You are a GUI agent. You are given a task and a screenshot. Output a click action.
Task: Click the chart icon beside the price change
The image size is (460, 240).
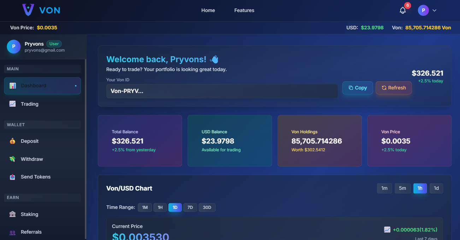pyautogui.click(x=387, y=229)
